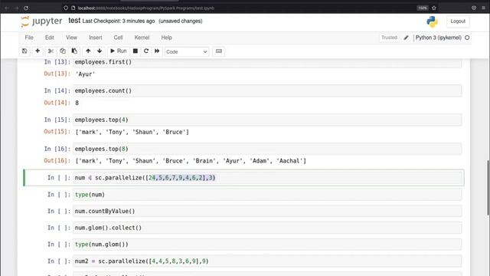This screenshot has height=276, width=490.
Task: Open the Insert menu
Action: tap(95, 38)
